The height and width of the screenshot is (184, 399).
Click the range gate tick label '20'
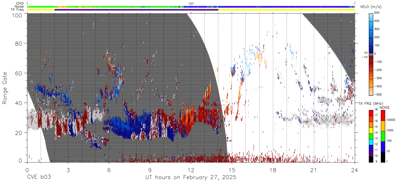pos(18,133)
